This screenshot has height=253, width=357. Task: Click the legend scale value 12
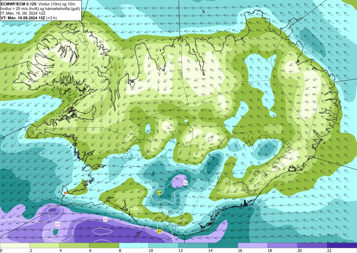tap(181, 251)
